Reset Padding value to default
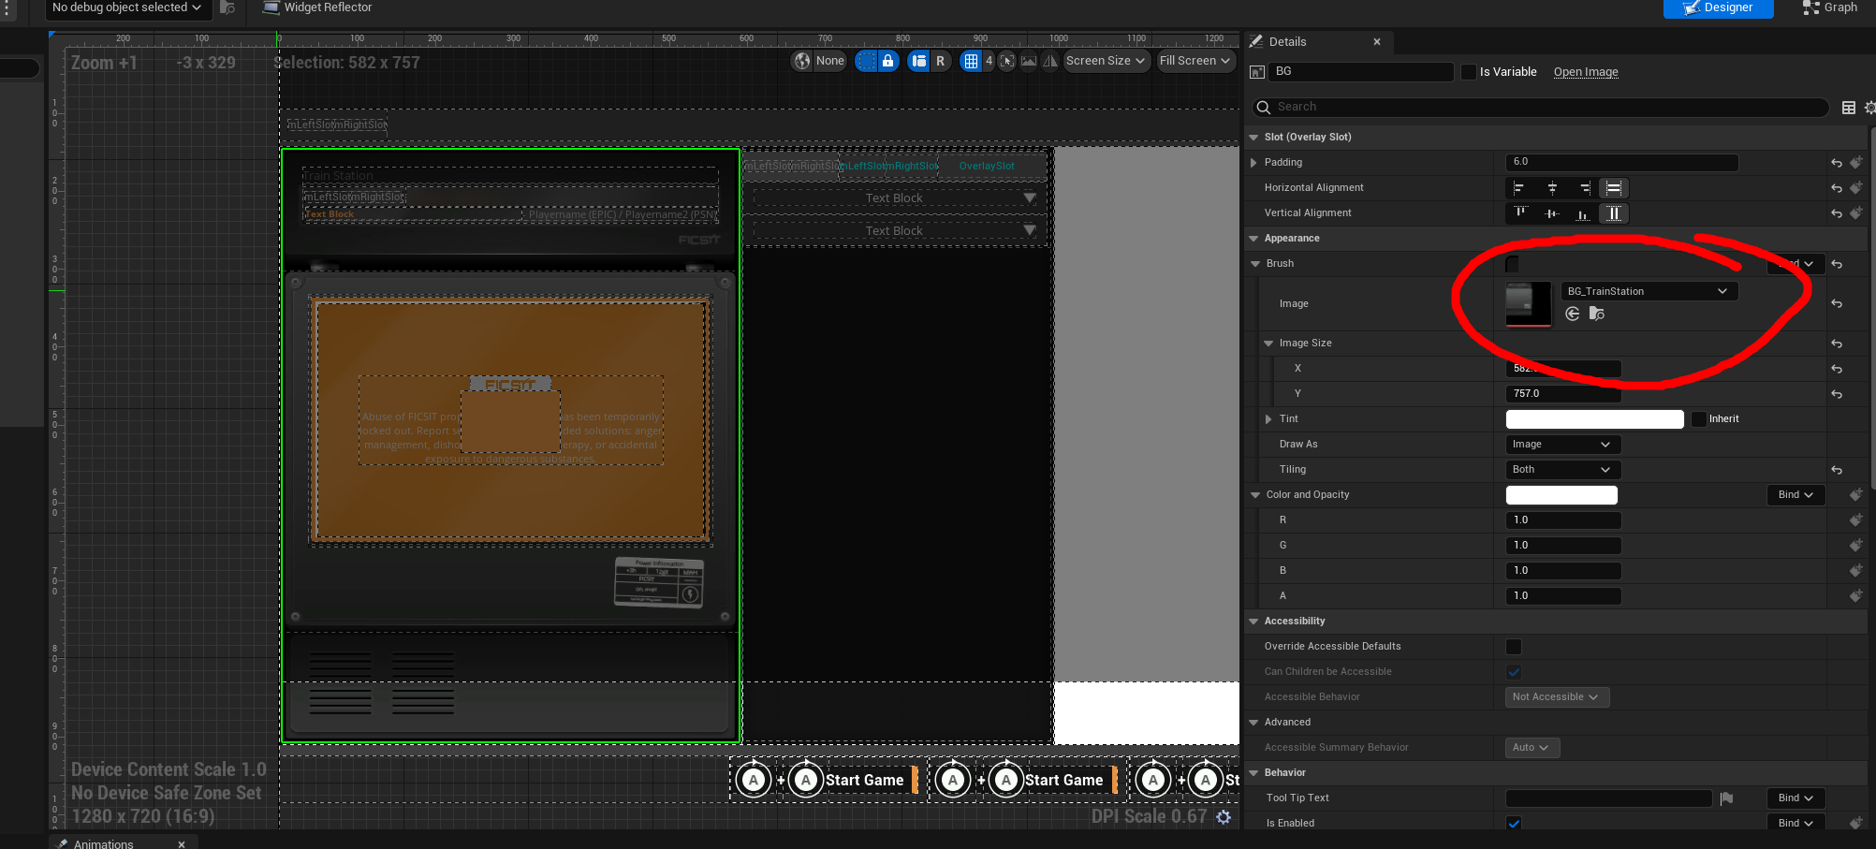Image resolution: width=1876 pixels, height=849 pixels. tap(1837, 163)
